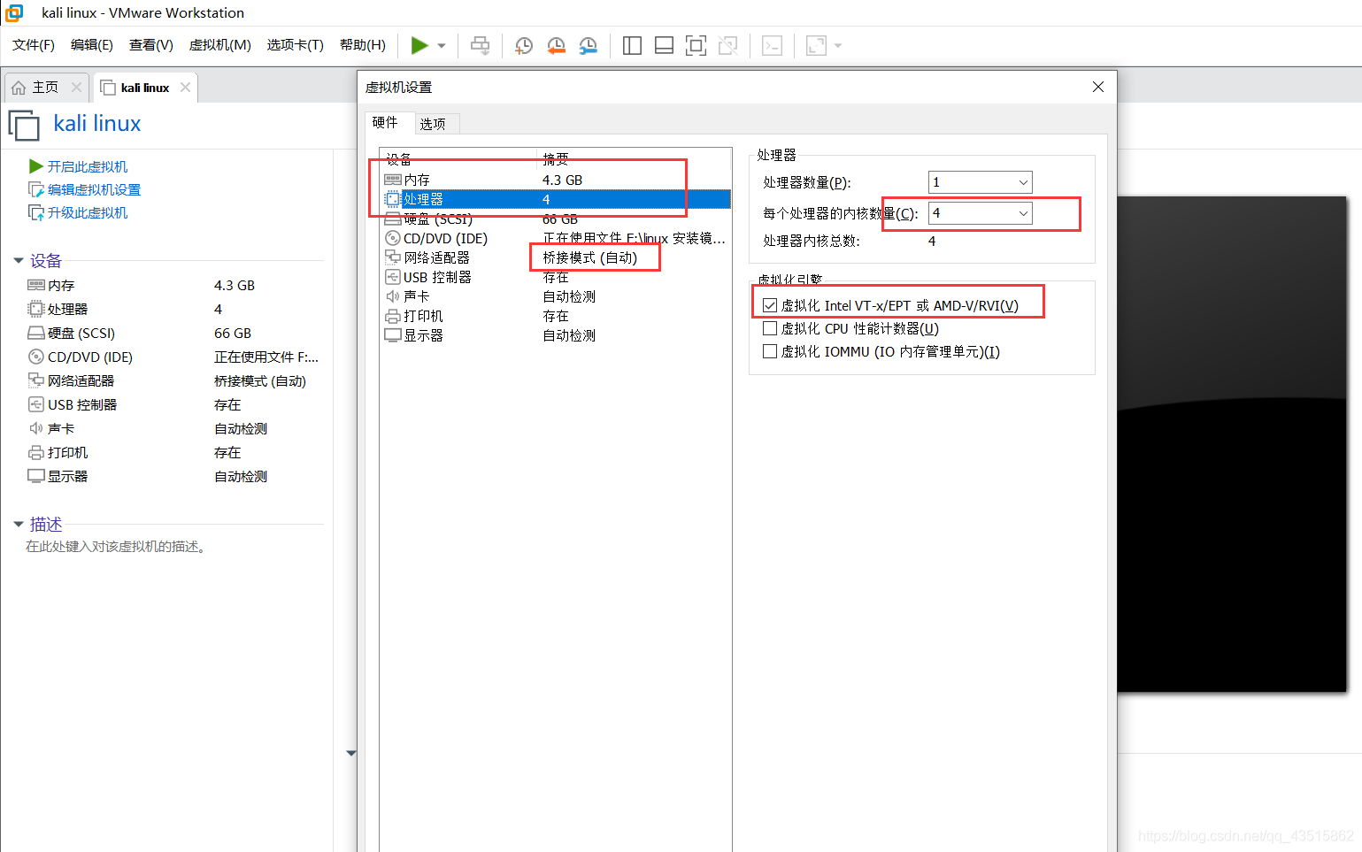
Task: Power on the VM with the green play button
Action: coord(419,45)
